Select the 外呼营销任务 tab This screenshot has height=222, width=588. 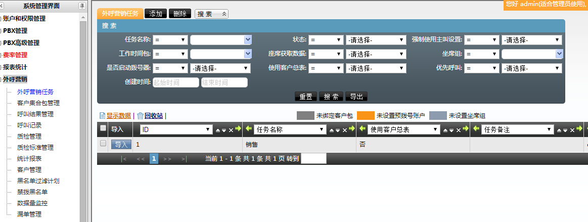point(120,14)
